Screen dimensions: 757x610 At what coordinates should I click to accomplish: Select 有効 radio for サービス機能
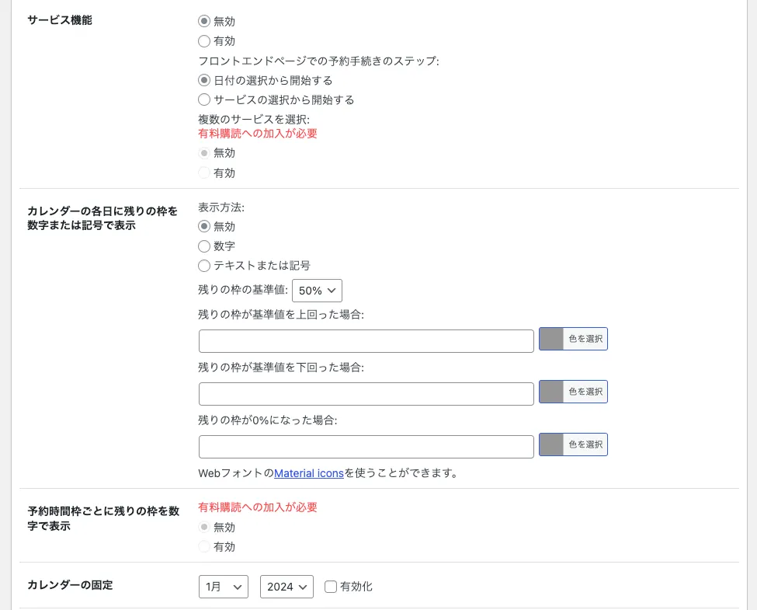pos(204,41)
